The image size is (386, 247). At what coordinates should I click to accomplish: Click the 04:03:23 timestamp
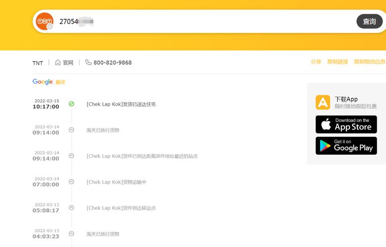click(46, 237)
